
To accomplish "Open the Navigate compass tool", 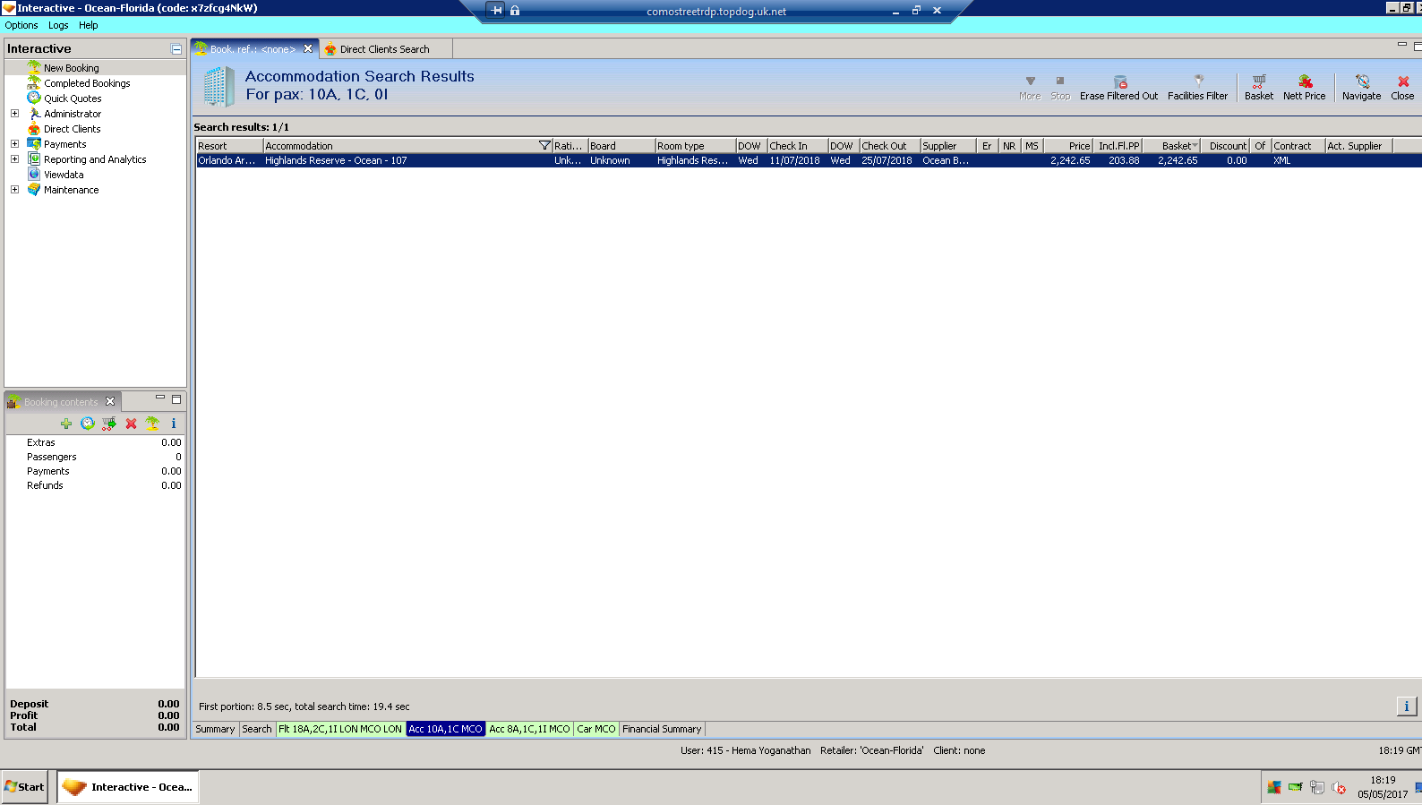I will tap(1361, 87).
